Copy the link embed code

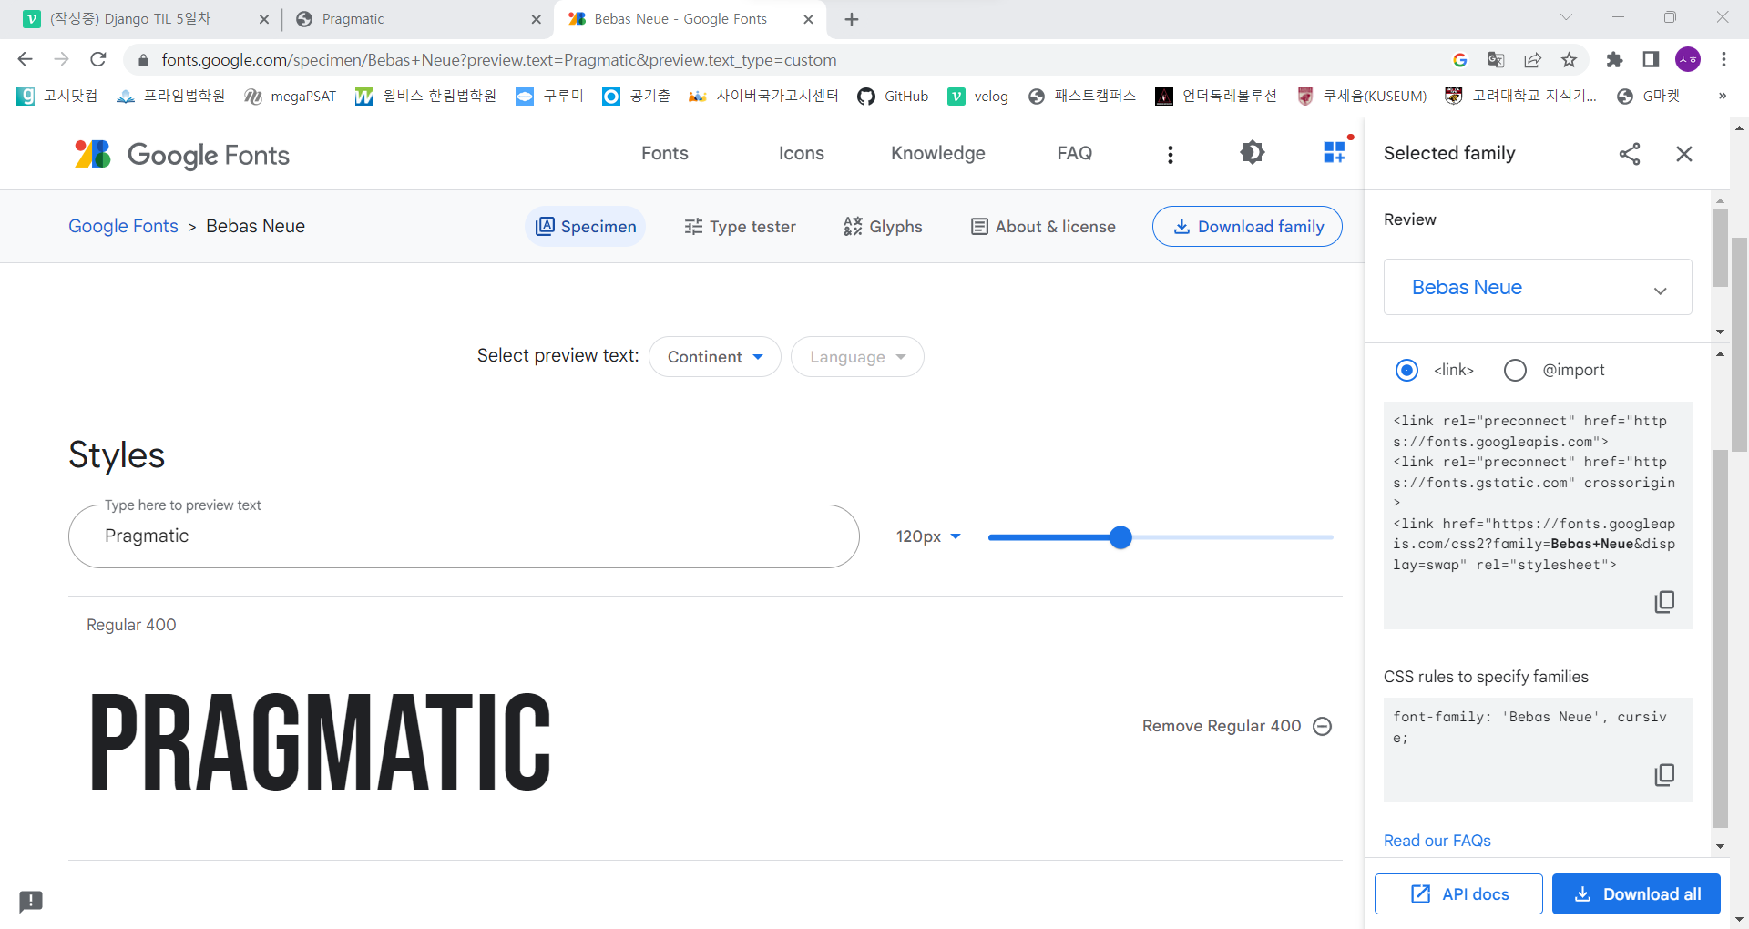pyautogui.click(x=1664, y=602)
